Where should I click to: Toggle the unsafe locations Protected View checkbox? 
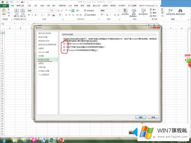[64, 47]
